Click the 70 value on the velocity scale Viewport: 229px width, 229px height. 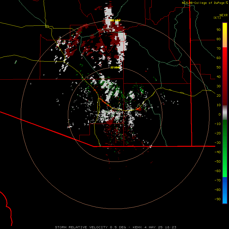(x=219, y=49)
